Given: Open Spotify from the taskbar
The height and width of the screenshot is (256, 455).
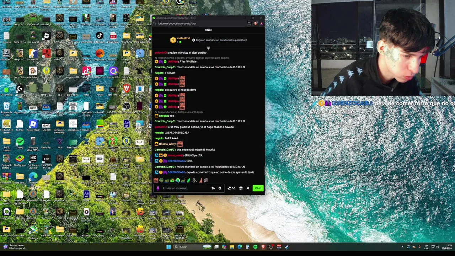Looking at the screenshot, I should click(x=255, y=247).
